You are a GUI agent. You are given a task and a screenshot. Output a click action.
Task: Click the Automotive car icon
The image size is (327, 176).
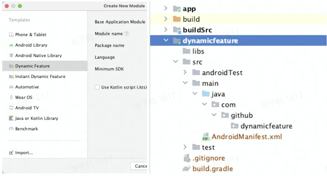tap(11, 87)
